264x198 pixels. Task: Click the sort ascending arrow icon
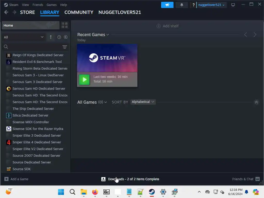[x=51, y=37]
